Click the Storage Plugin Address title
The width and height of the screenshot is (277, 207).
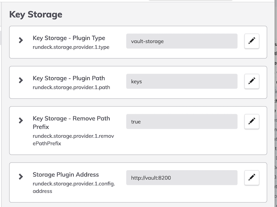(66, 175)
